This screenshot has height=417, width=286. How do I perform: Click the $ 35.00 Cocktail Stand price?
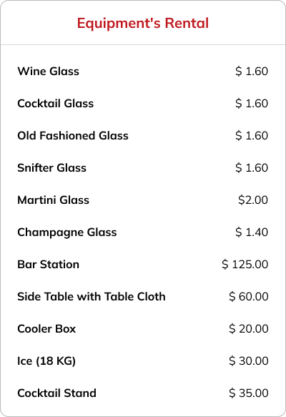(x=249, y=393)
